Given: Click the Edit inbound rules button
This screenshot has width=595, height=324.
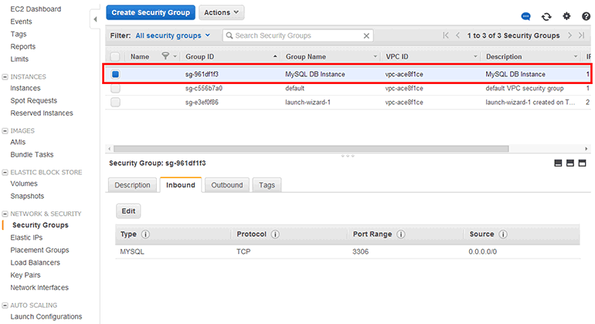Looking at the screenshot, I should click(128, 211).
